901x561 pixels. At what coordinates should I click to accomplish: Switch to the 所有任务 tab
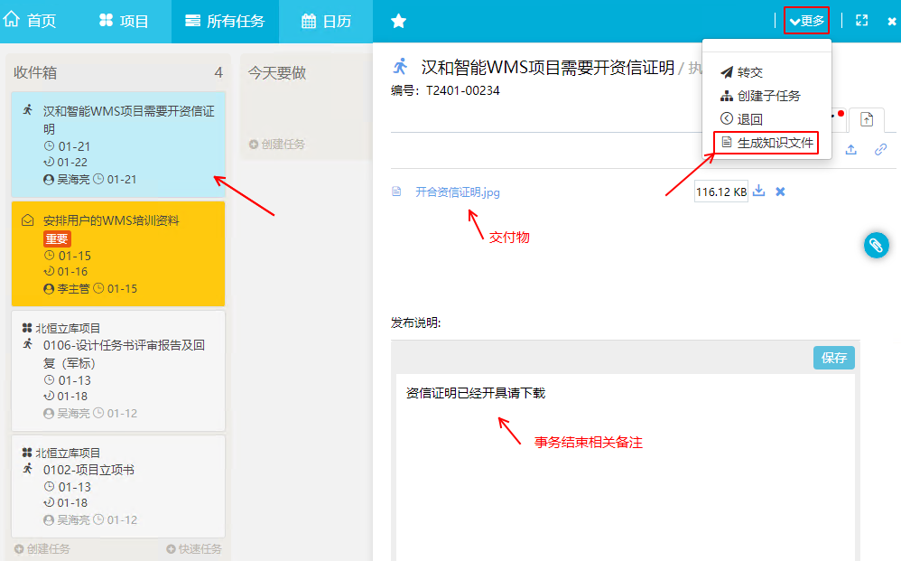[x=225, y=21]
